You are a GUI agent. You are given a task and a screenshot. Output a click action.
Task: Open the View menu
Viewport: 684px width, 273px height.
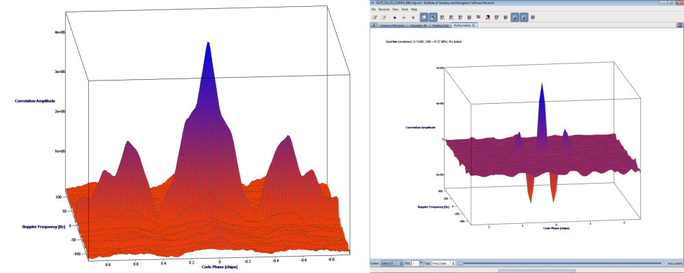395,9
